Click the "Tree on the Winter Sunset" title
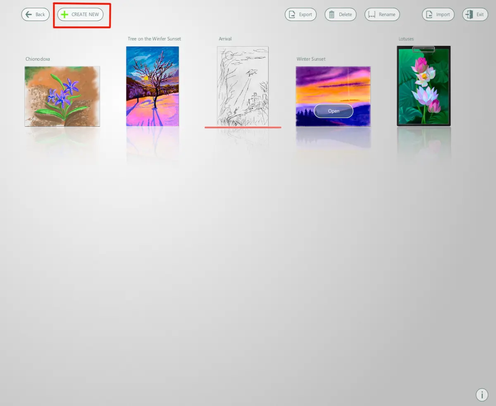Viewport: 496px width, 406px height. point(154,39)
